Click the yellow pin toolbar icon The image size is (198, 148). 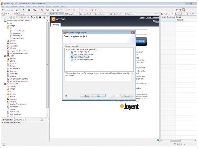click(69, 10)
